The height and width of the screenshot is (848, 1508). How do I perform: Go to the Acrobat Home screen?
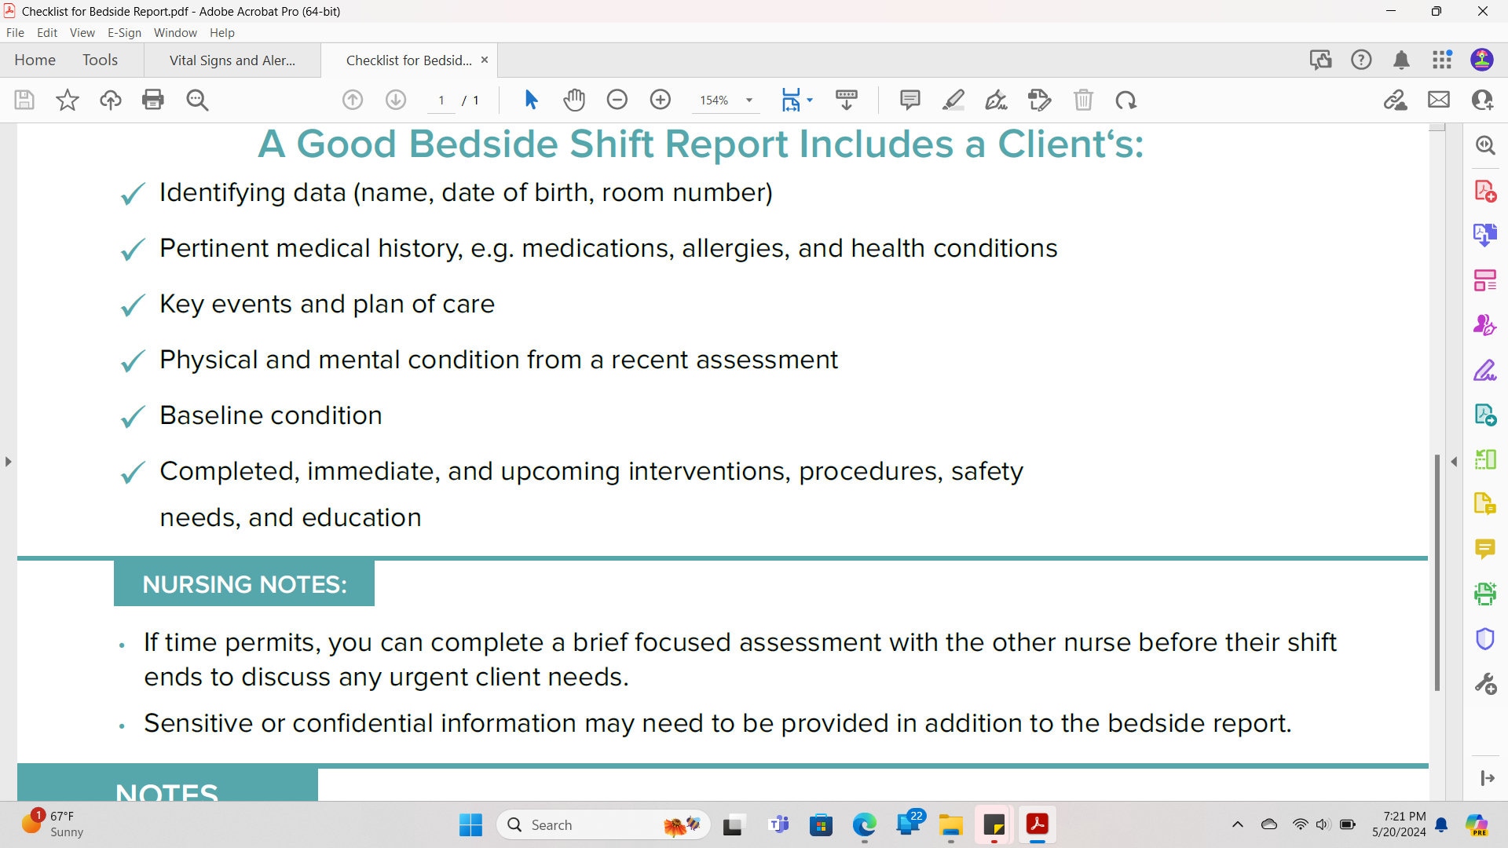click(x=35, y=60)
